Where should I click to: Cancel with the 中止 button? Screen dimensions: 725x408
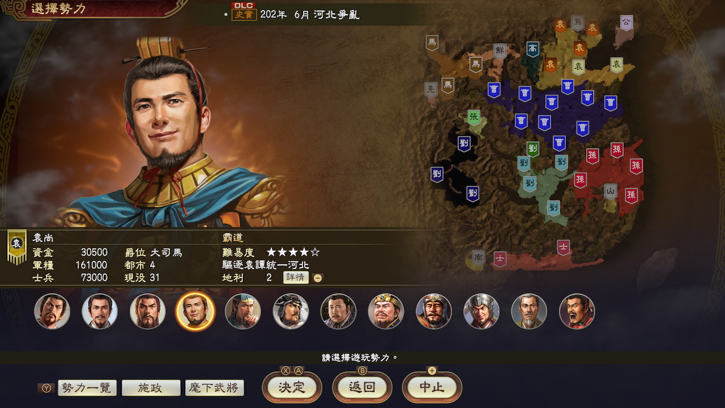coord(432,388)
